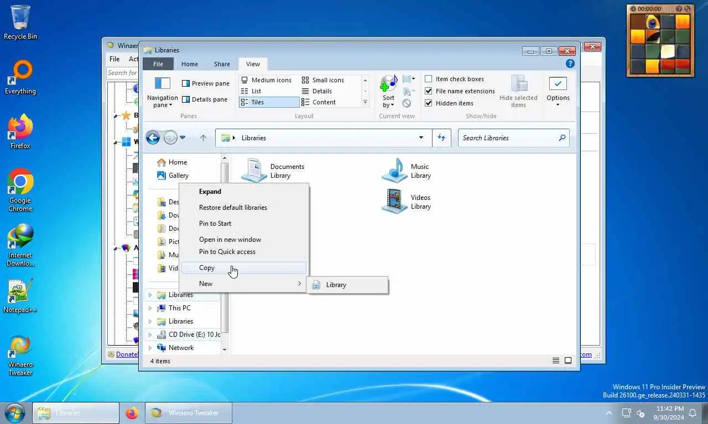Image resolution: width=708 pixels, height=424 pixels.
Task: Open the Options button in ribbon
Action: 558,92
